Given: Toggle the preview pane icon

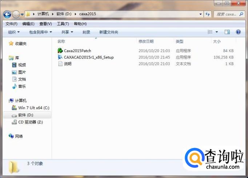Looking at the screenshot, I should coord(227,32).
